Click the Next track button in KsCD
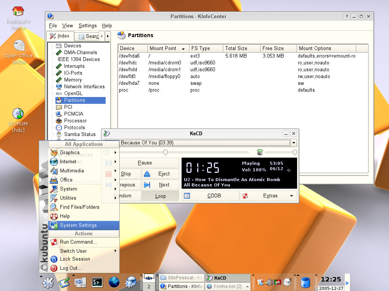Image resolution: width=389 pixels, height=291 pixels. click(x=160, y=185)
